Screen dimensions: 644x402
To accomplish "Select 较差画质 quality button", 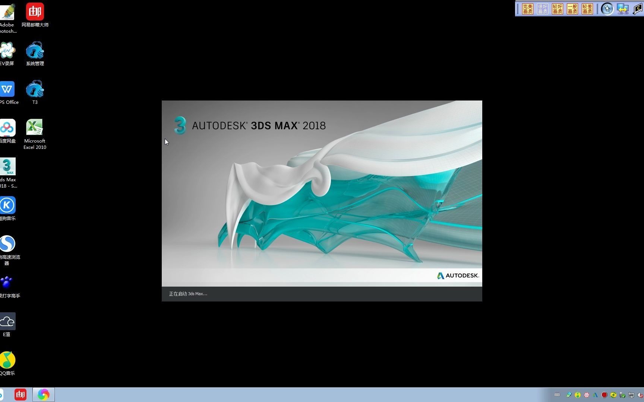I will [x=587, y=9].
